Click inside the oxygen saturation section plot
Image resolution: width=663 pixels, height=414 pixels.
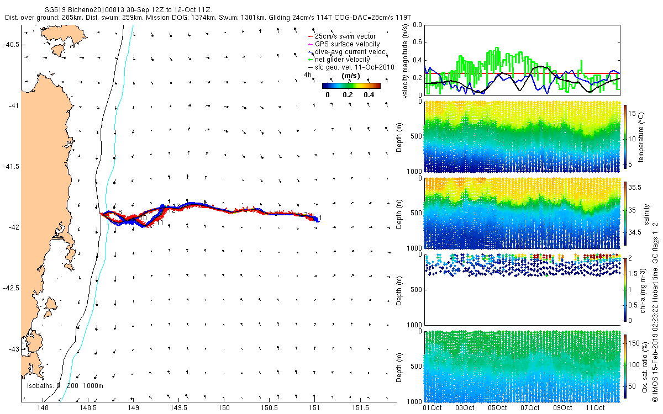coord(522,366)
